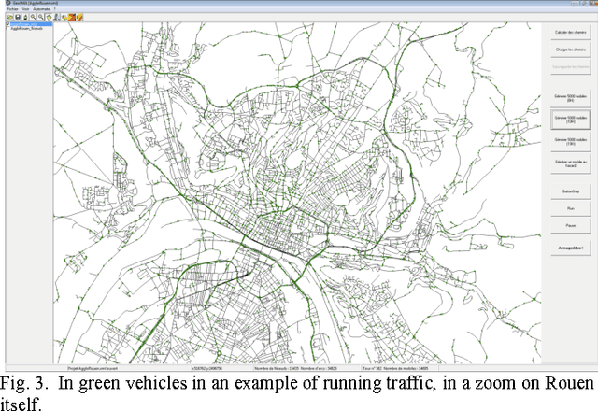Select the second magnifier zoom tool
Screen dimensions: 598x411
point(41,17)
